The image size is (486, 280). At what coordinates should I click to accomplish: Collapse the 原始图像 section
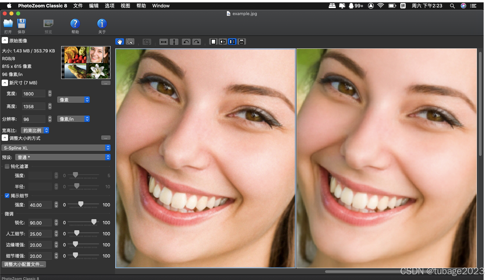tap(5, 41)
